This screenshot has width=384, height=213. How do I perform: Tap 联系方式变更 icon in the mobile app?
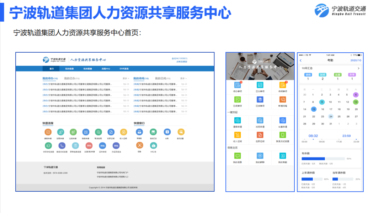(283, 135)
